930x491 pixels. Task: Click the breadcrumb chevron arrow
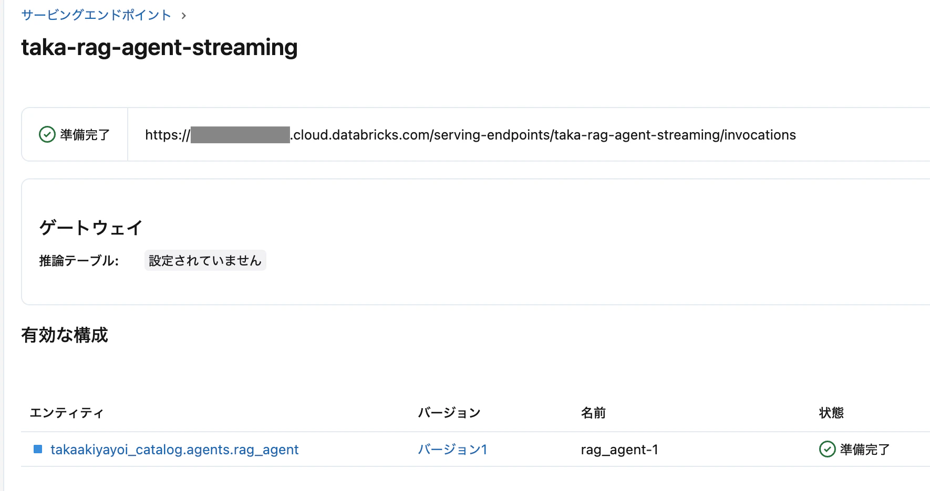(183, 16)
